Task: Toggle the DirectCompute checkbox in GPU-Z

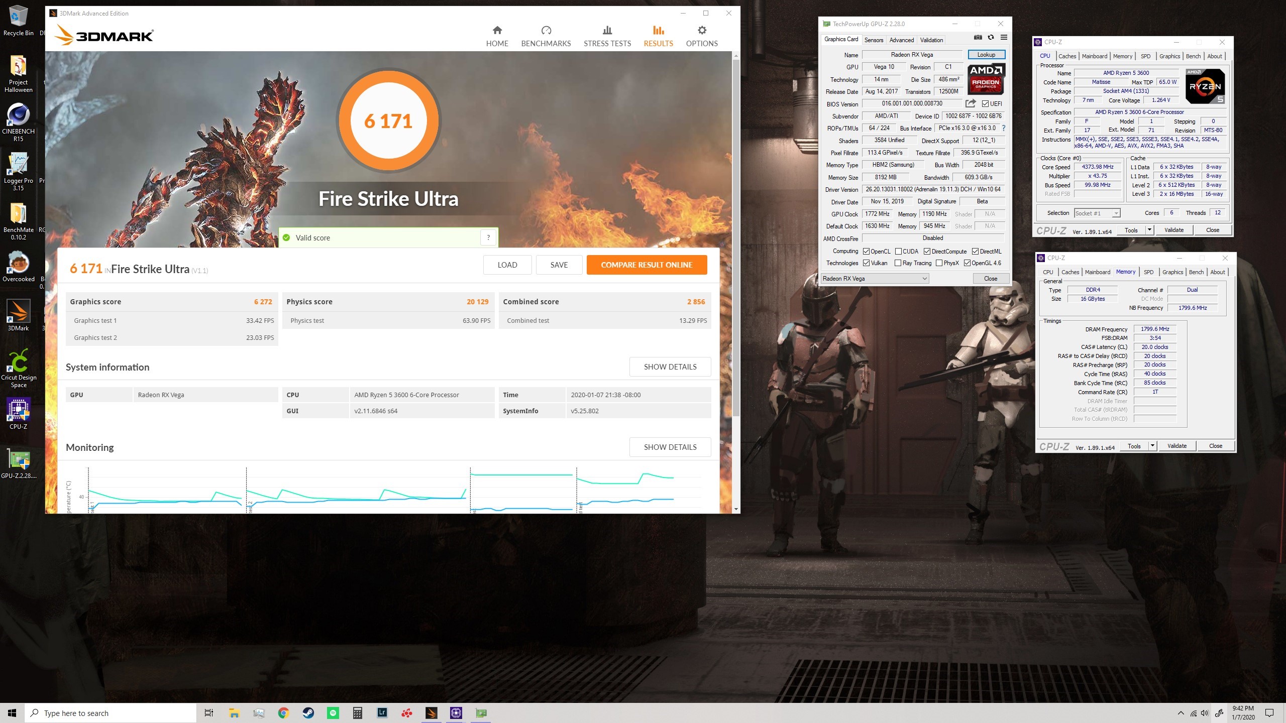Action: point(927,252)
